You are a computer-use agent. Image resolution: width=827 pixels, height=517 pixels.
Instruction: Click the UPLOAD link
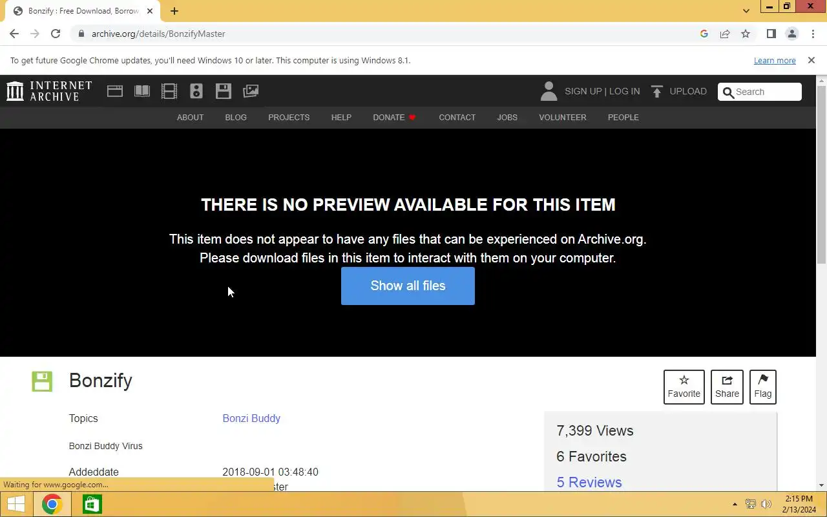point(688,91)
